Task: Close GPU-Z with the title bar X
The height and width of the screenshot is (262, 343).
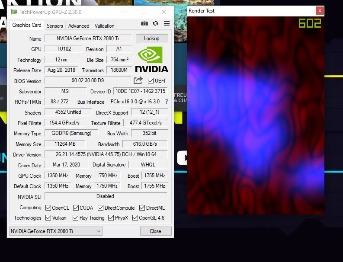Action: tap(164, 12)
